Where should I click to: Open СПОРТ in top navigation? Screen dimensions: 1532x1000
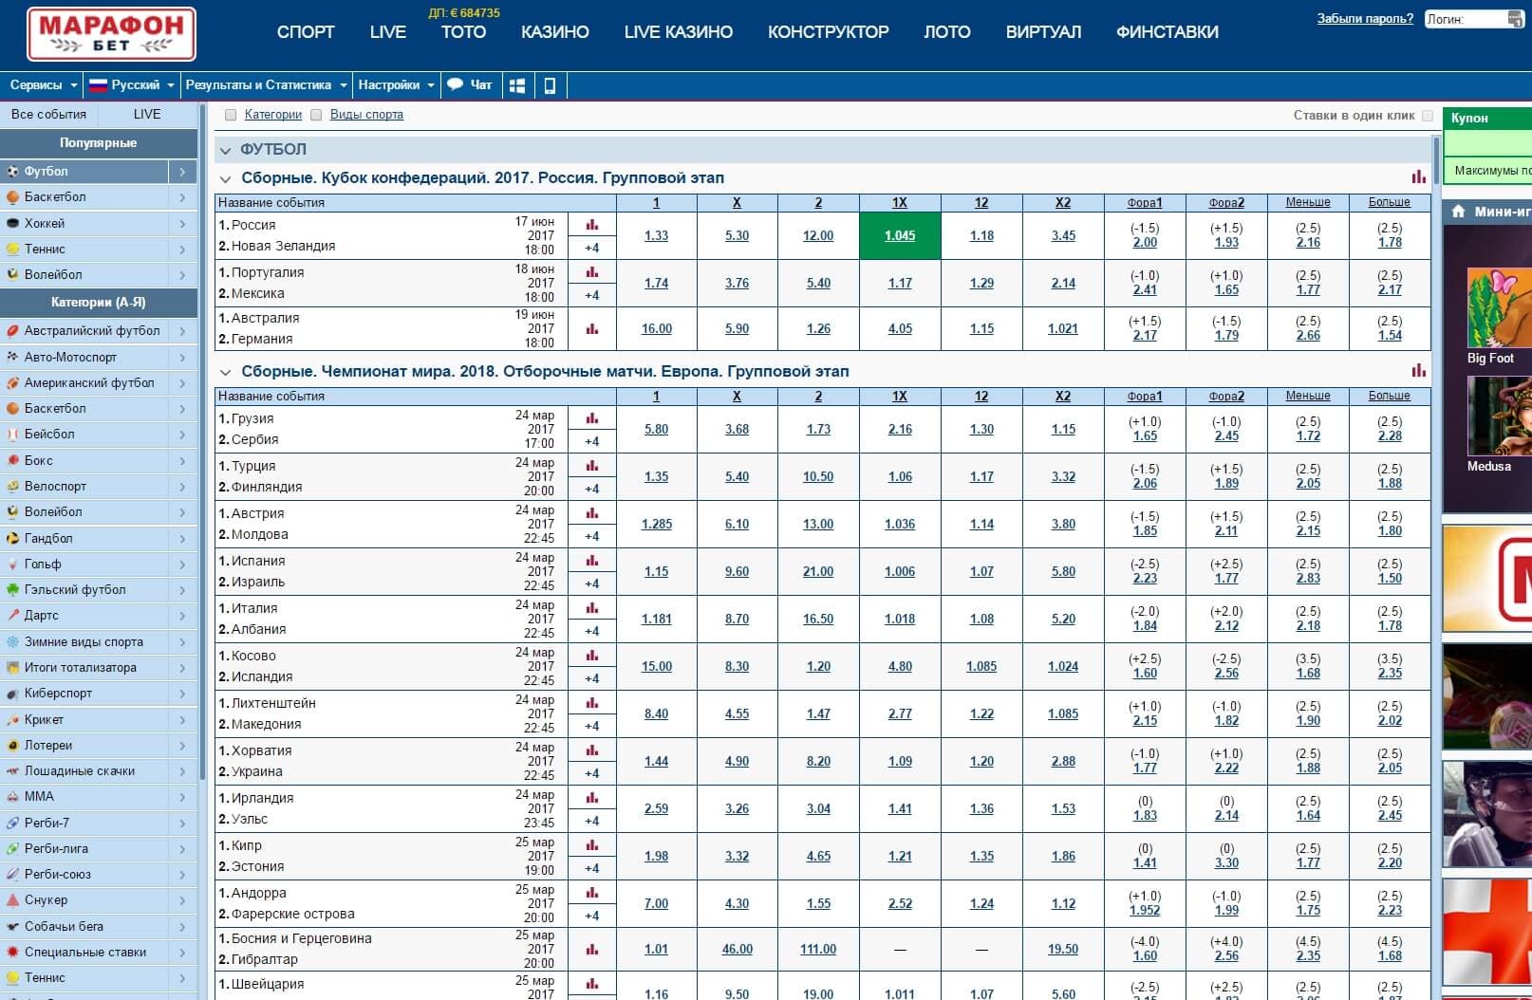[306, 32]
